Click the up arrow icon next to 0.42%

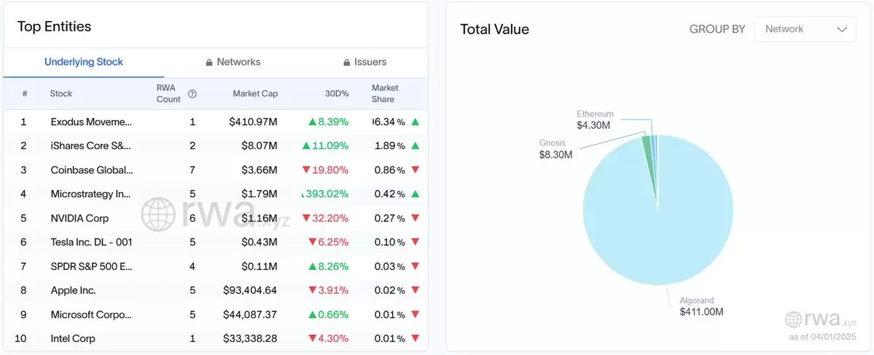point(415,194)
